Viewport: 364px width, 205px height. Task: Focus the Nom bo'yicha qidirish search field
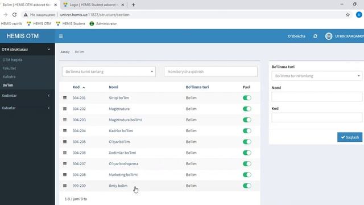pyautogui.click(x=210, y=72)
